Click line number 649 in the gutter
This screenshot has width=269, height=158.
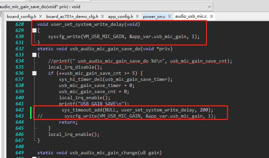(x=19, y=153)
